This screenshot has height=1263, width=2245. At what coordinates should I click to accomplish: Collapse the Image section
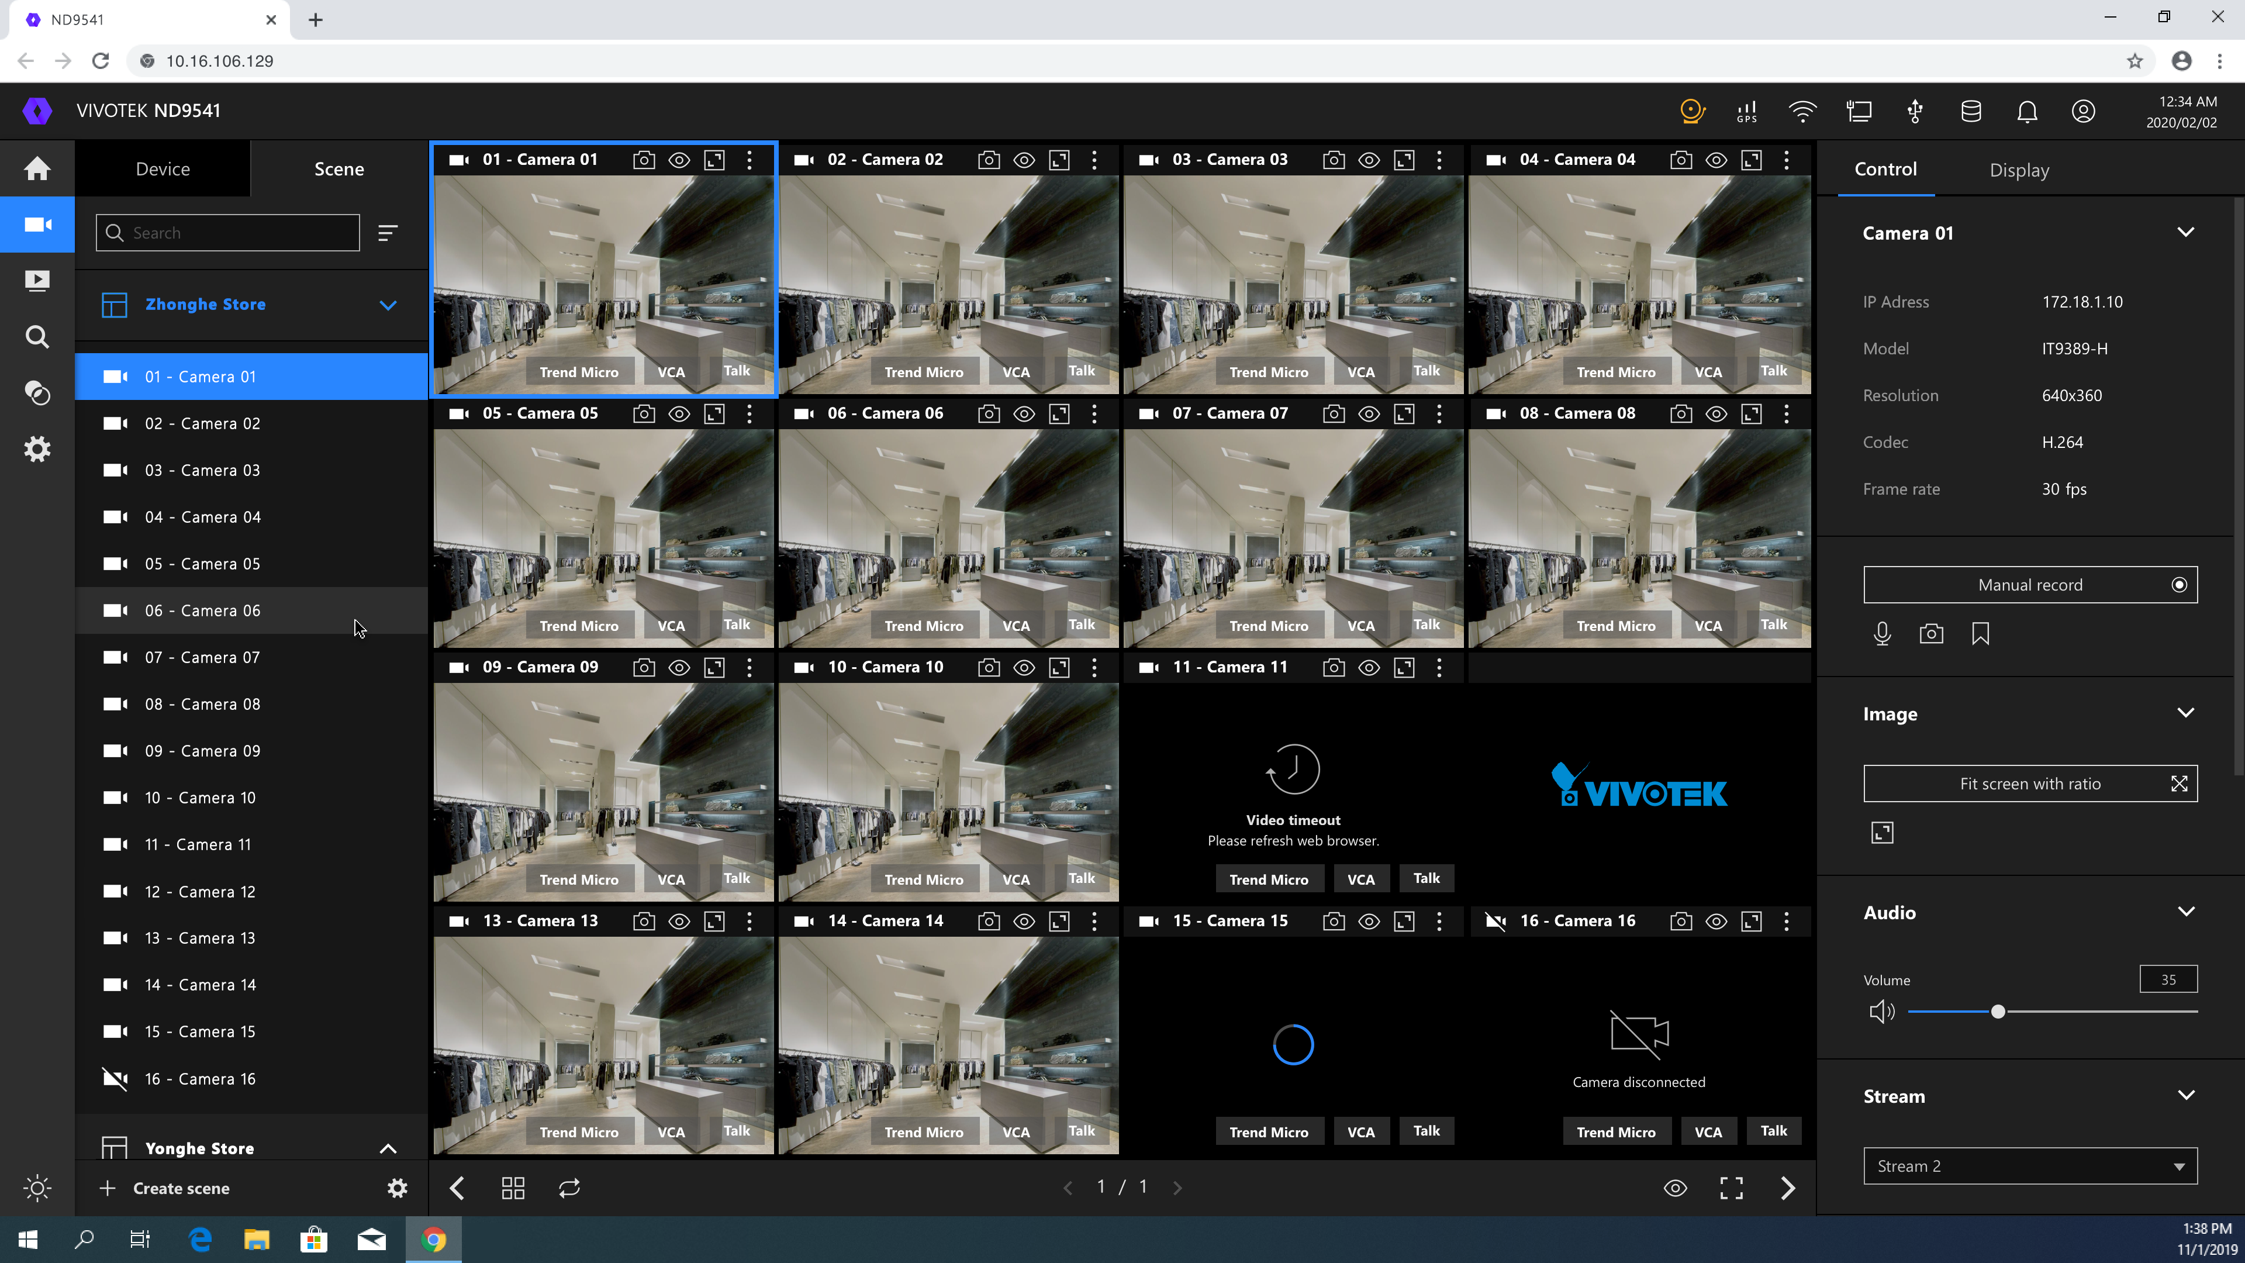coord(2185,714)
